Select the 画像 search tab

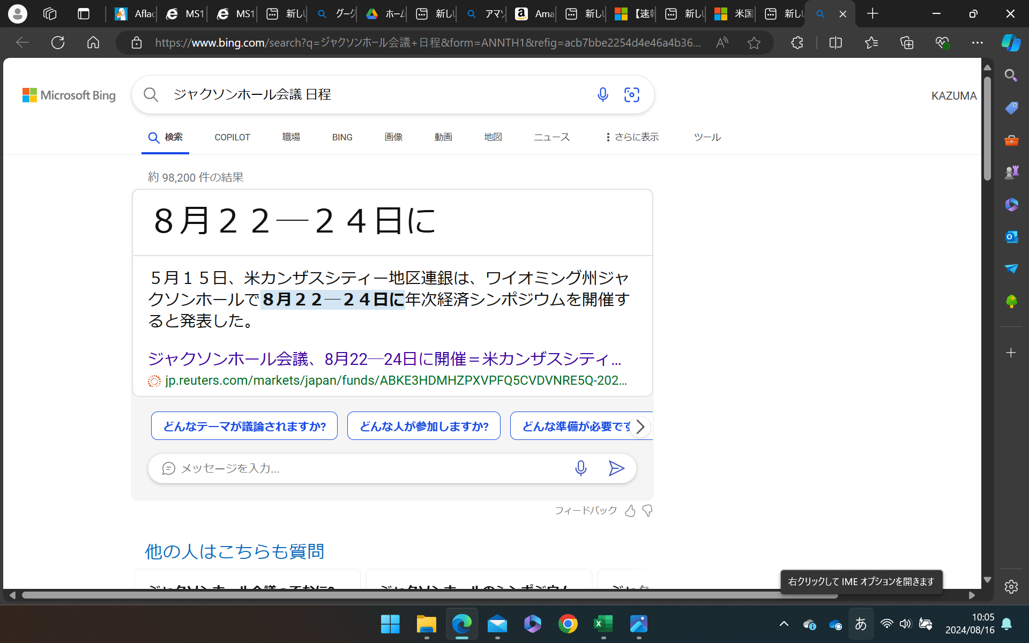[x=393, y=137]
